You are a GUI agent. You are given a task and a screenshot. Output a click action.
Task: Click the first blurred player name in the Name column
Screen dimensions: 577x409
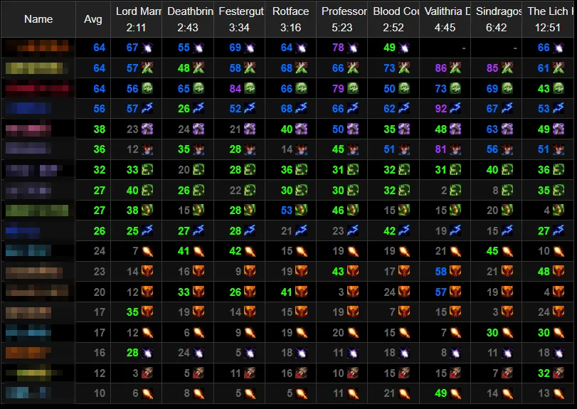pos(38,48)
